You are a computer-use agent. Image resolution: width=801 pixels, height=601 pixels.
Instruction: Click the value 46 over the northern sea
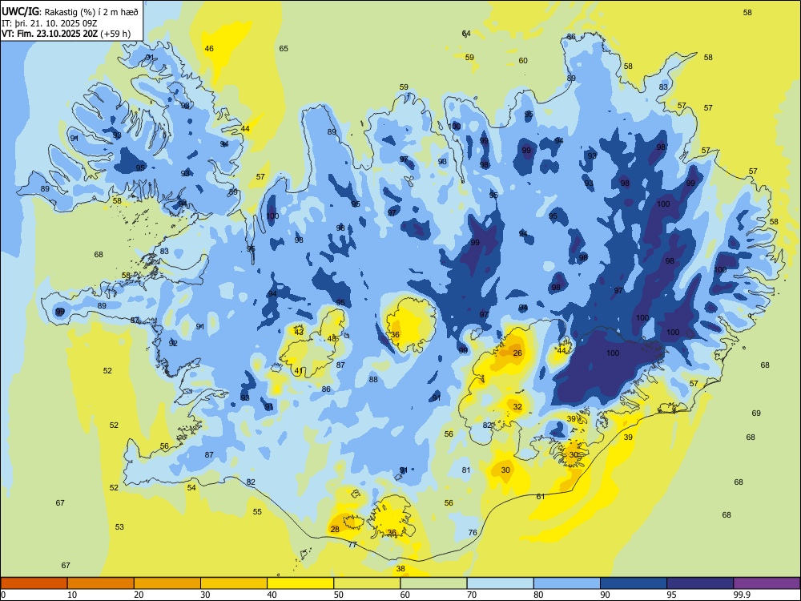pos(209,49)
